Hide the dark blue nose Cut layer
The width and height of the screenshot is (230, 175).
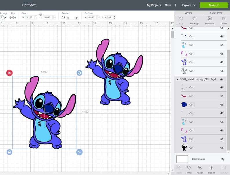coord(222,104)
